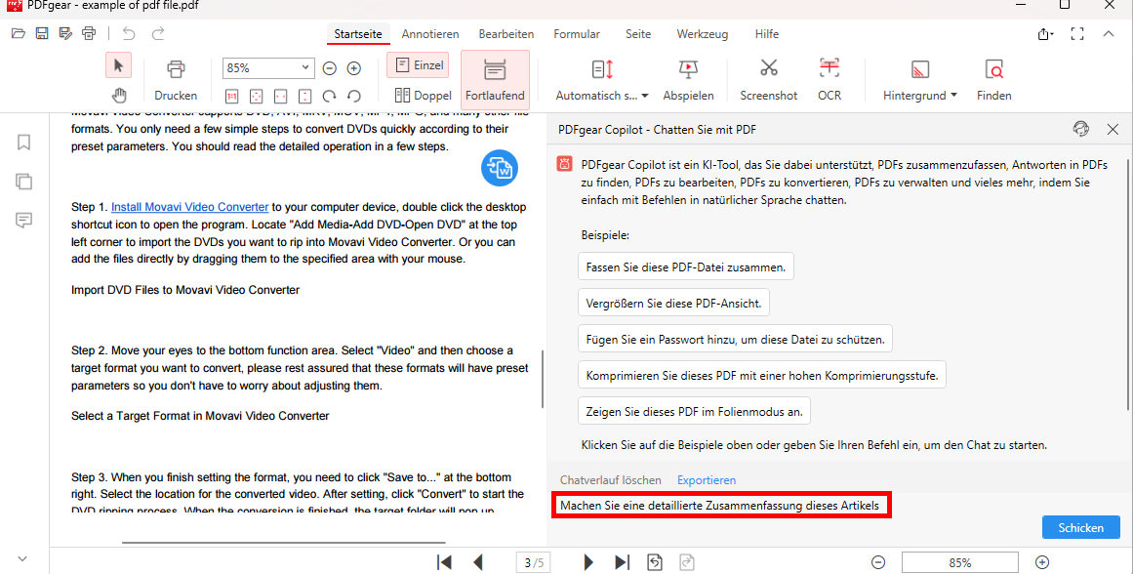
Task: Click the Exportieren link
Action: (x=707, y=480)
